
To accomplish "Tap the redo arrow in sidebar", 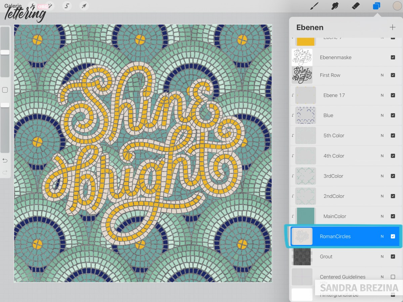I will 5,172.
